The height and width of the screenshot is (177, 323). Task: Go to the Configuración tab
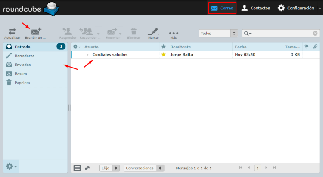pyautogui.click(x=295, y=8)
